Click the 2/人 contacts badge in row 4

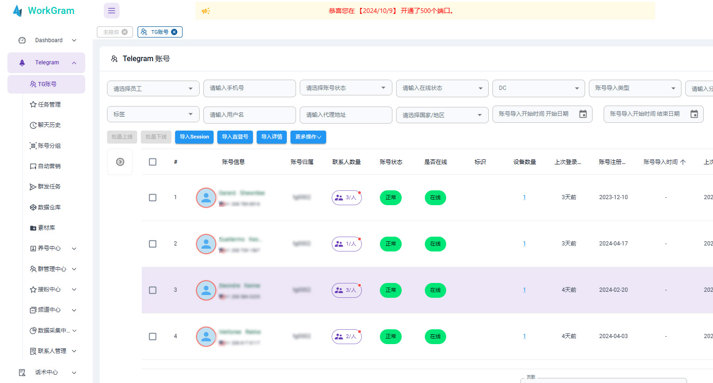(347, 337)
